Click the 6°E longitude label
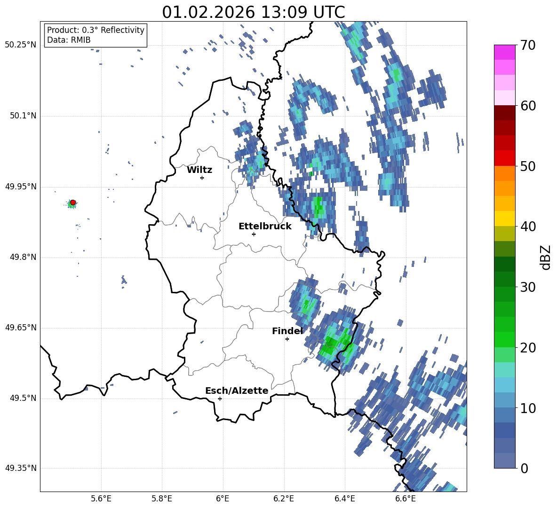Viewport: 557px width, 508px height. point(223,499)
